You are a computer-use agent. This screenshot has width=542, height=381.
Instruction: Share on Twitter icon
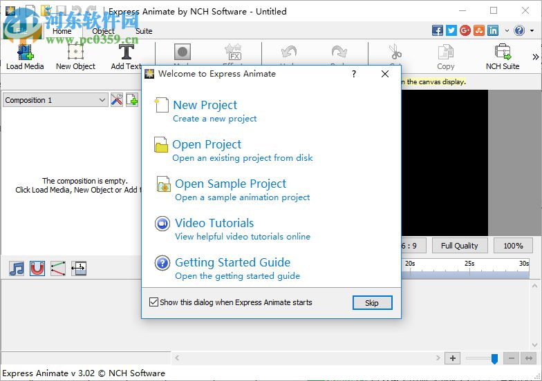[x=451, y=30]
